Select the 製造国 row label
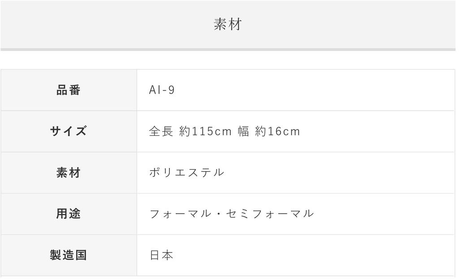The height and width of the screenshot is (279, 459). [69, 255]
